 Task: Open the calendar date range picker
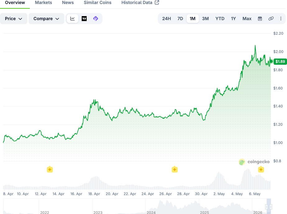[260, 19]
